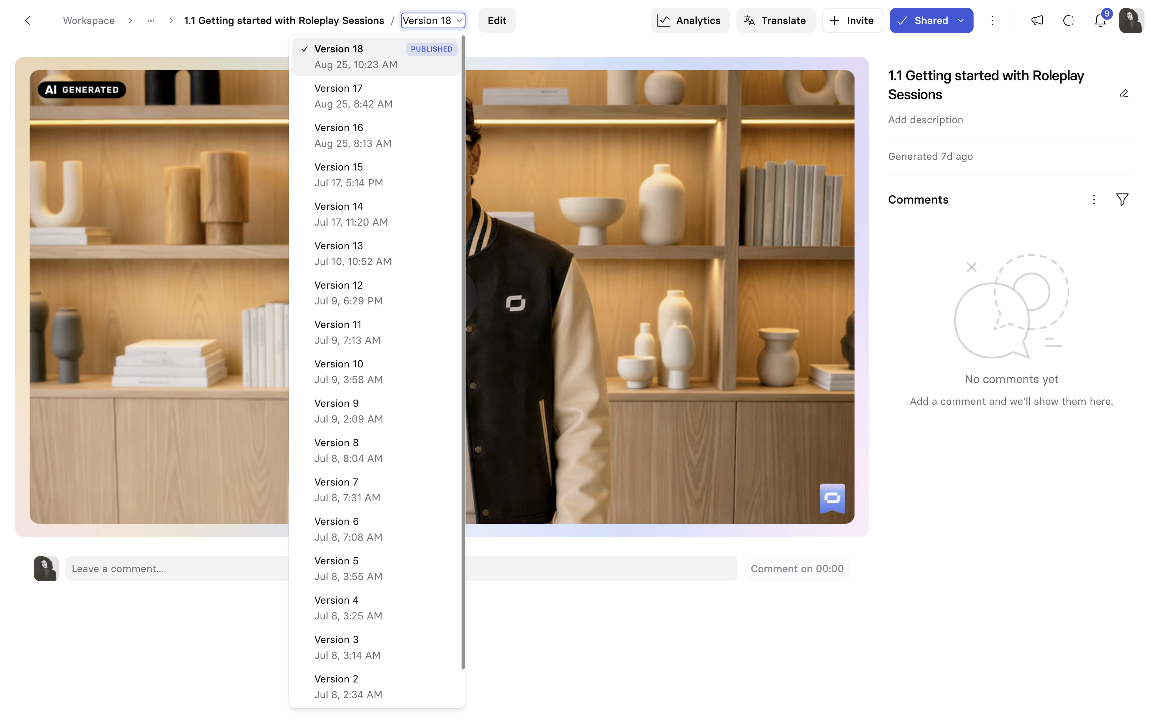The width and height of the screenshot is (1150, 723).
Task: Expand the breadcrumb ellipsis
Action: [x=151, y=20]
